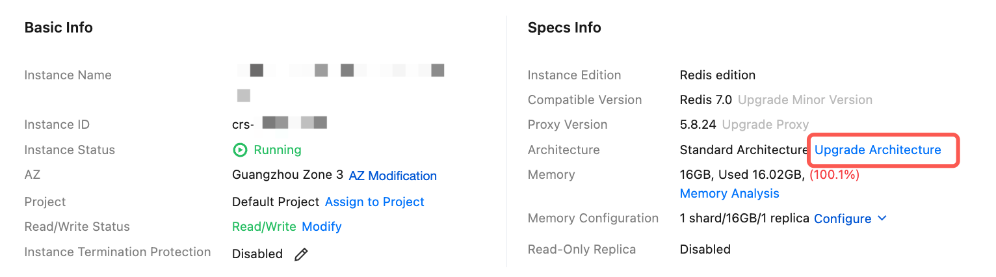
Task: Click the 1 shard/16GB/1 replica text
Action: (x=744, y=218)
